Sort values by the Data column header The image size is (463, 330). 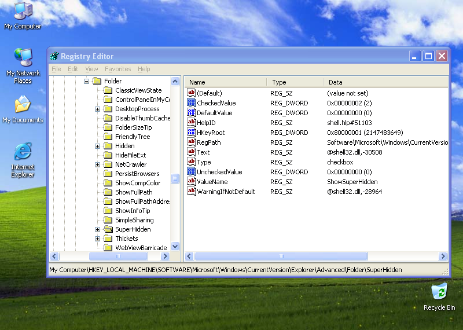(x=385, y=82)
